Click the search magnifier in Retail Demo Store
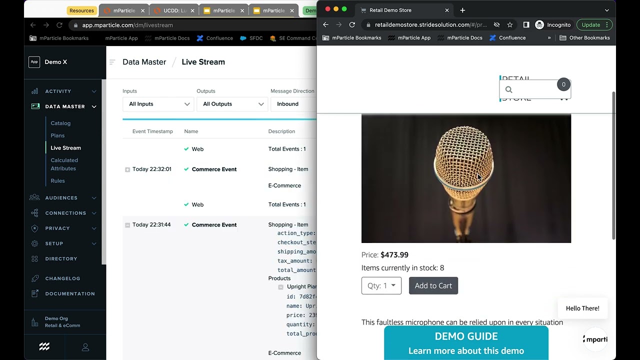640x360 pixels. click(x=509, y=89)
